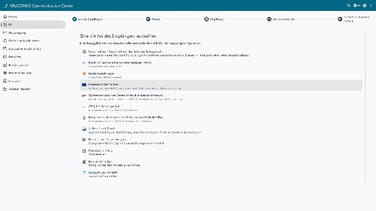The image size is (376, 211).
Task: Click the Beispielformulare icon
Action: [x=84, y=162]
